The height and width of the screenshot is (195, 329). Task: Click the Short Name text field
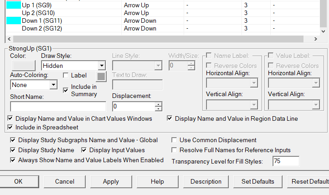click(58, 106)
